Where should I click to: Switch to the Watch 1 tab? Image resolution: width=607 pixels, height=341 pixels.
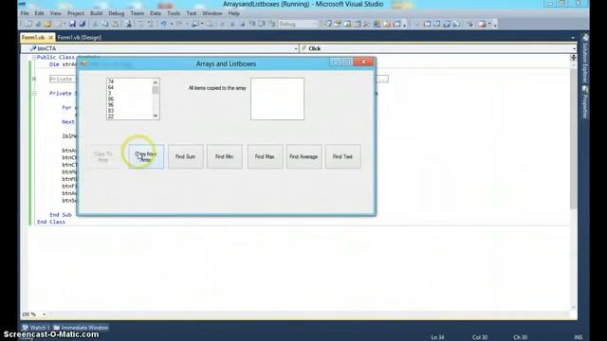(36, 328)
